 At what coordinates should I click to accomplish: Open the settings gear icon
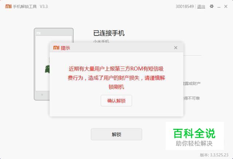pyautogui.click(x=212, y=7)
